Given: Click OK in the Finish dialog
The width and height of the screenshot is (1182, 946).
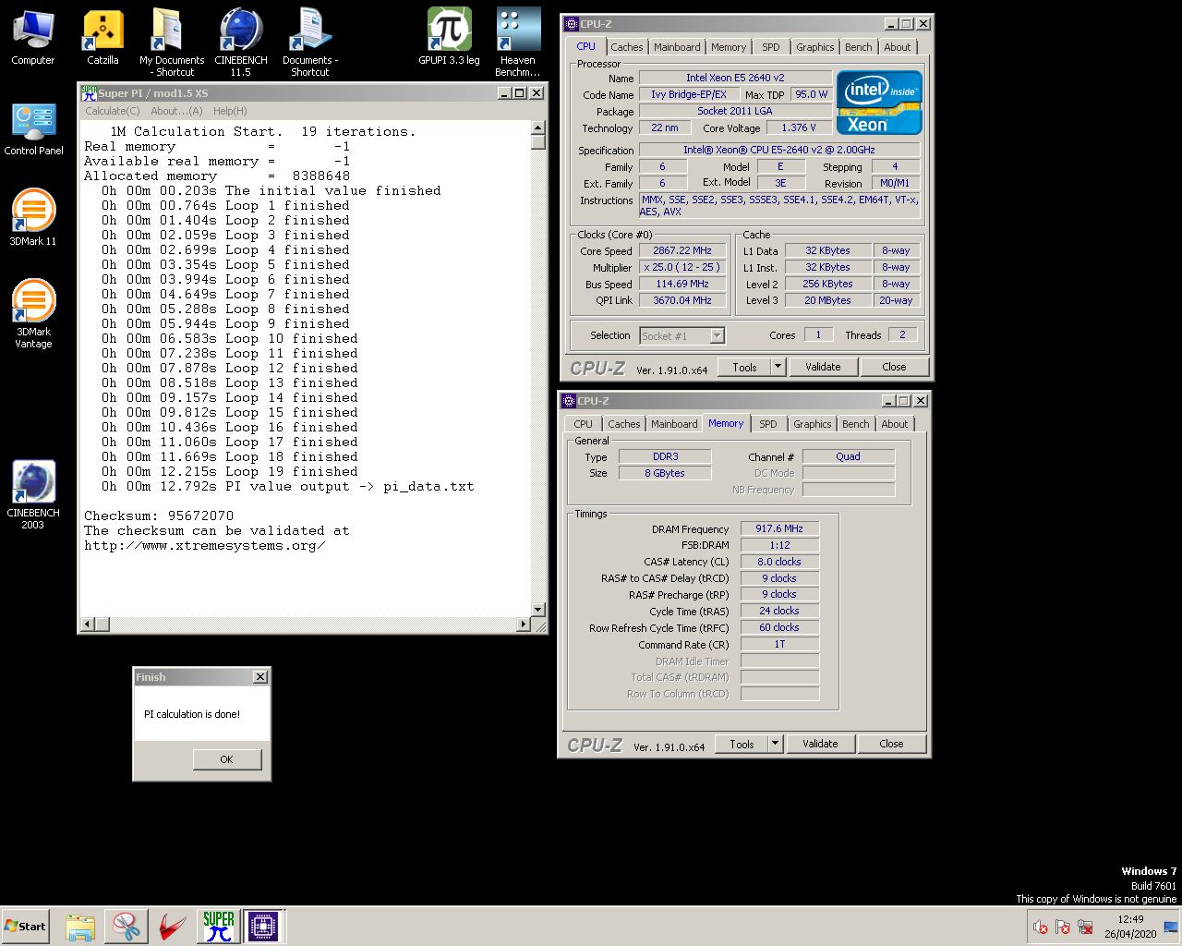Looking at the screenshot, I should point(227,759).
